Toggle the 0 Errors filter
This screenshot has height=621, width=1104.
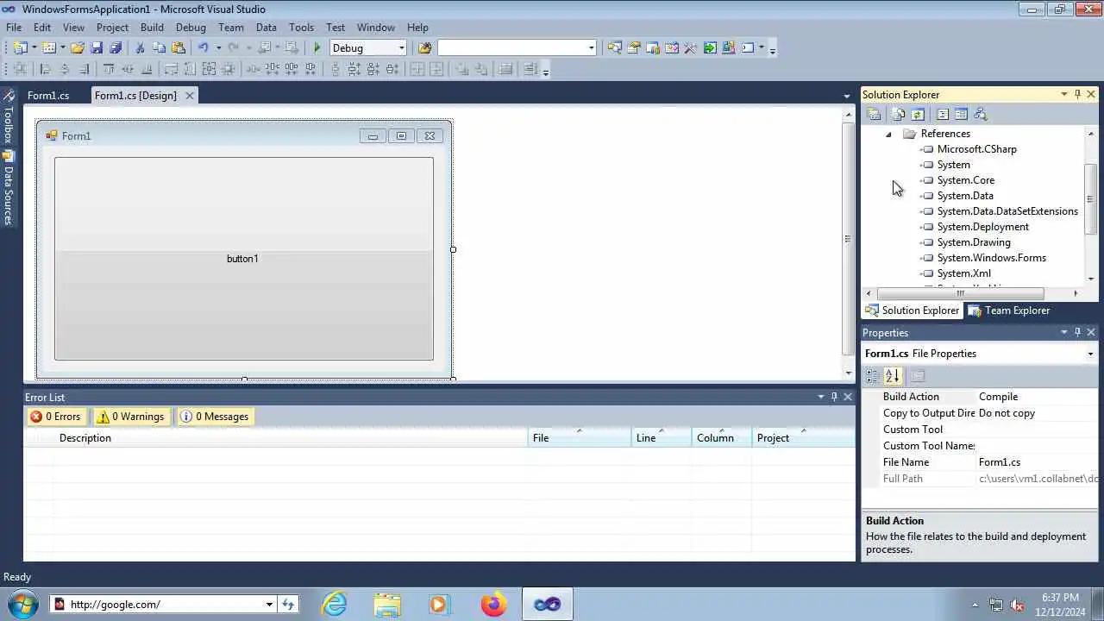click(56, 417)
